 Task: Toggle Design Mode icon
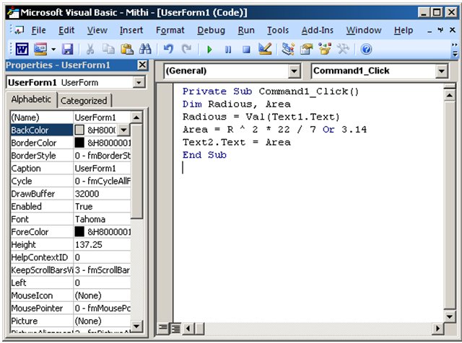click(264, 50)
